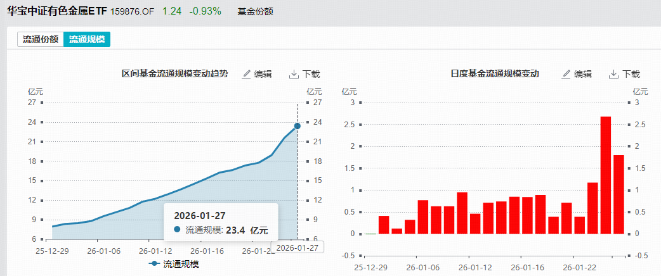Click the 区间基金流通规模变动趋势 chart title

point(174,74)
